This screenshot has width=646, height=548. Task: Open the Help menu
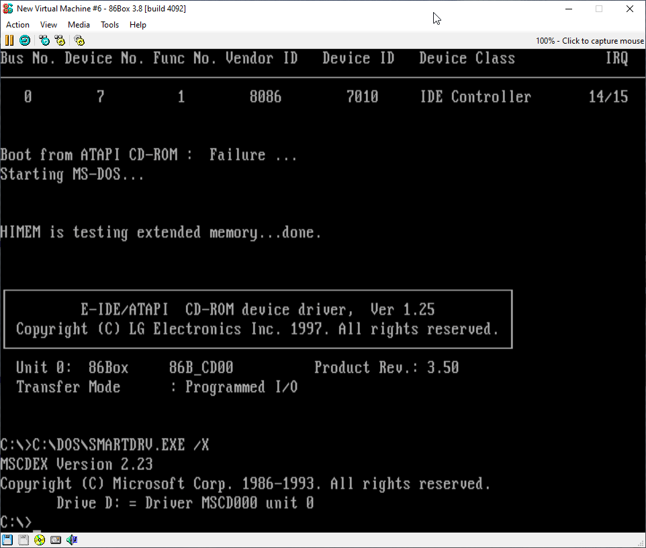click(x=138, y=25)
